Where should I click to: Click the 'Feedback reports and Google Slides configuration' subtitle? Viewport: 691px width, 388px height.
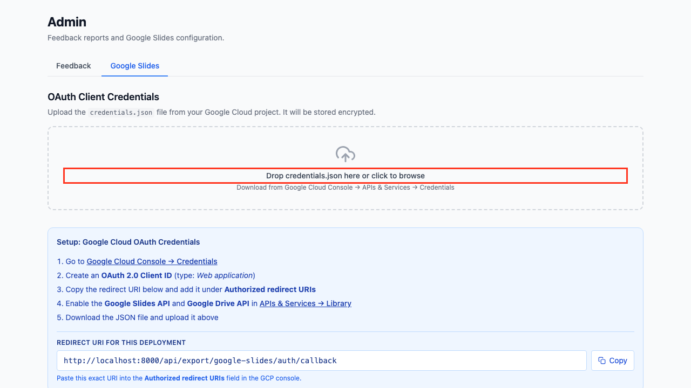136,38
